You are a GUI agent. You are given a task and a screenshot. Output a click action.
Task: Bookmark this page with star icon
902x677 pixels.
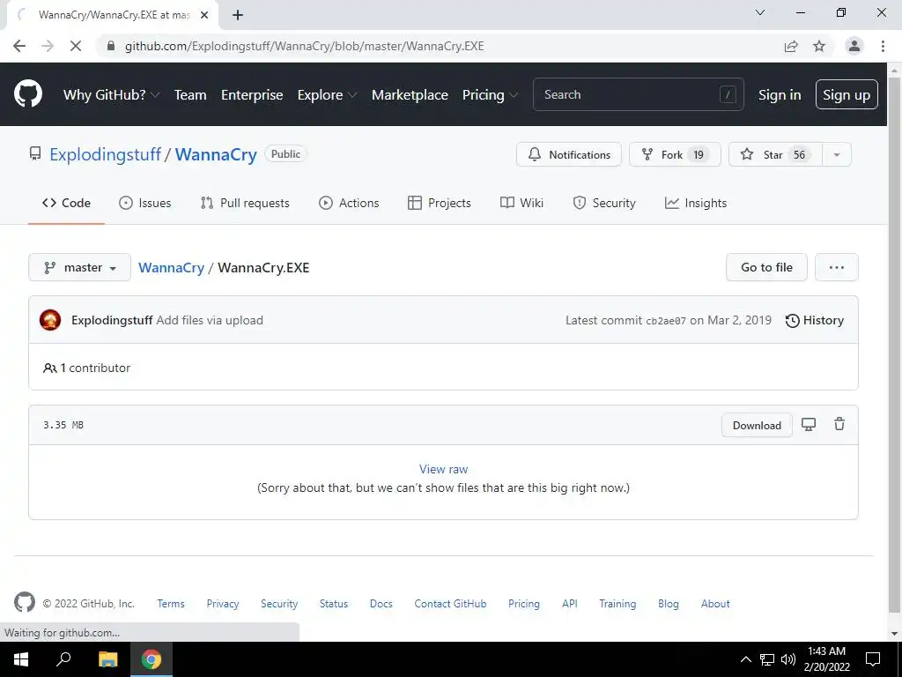tap(819, 46)
